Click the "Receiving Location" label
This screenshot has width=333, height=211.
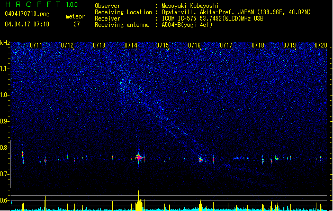[x=123, y=12]
